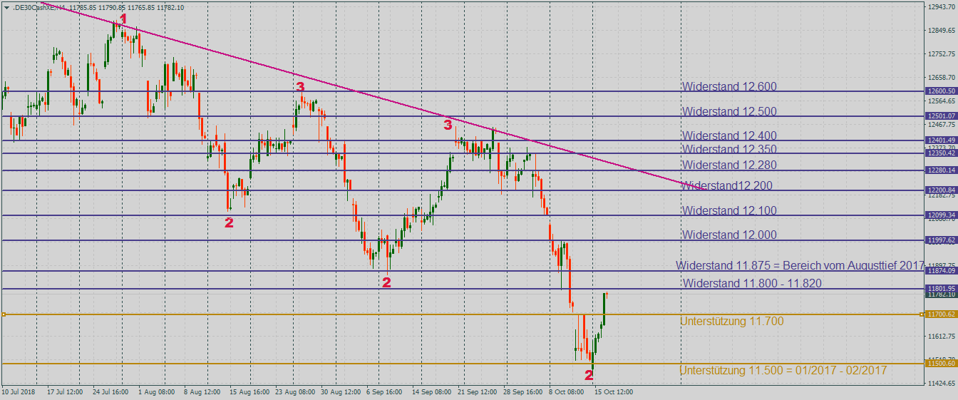Click the 12501.07 price tag on the axis

(940, 116)
